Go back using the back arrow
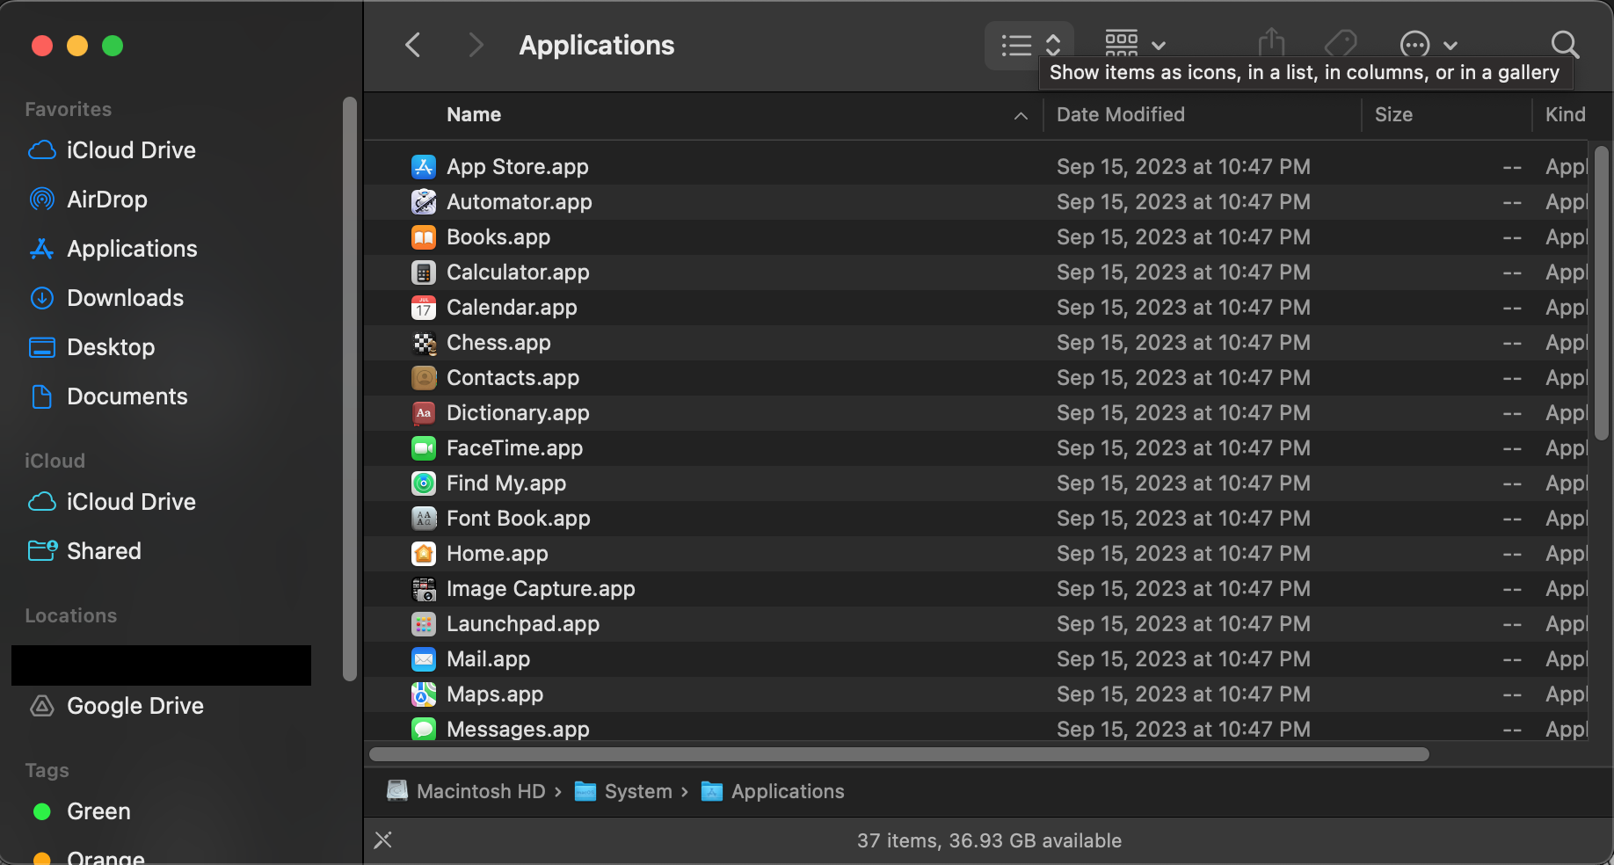This screenshot has height=865, width=1614. coord(412,45)
